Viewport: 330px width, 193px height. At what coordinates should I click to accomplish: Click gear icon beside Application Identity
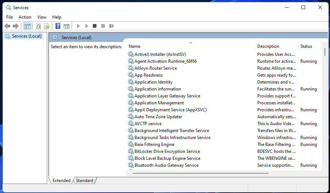pyautogui.click(x=131, y=82)
